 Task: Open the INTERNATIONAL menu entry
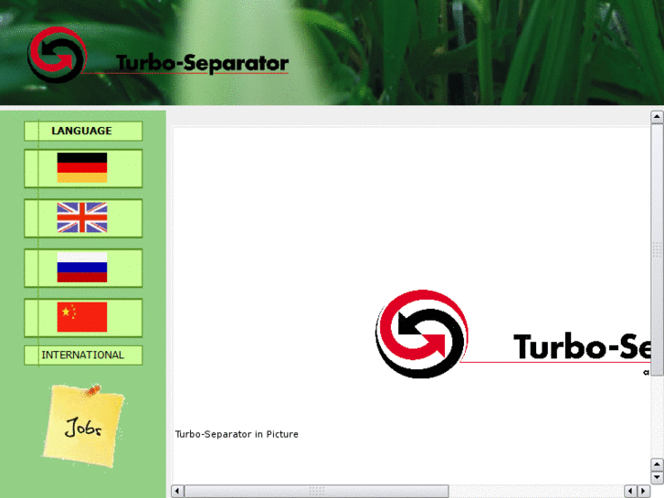(83, 355)
